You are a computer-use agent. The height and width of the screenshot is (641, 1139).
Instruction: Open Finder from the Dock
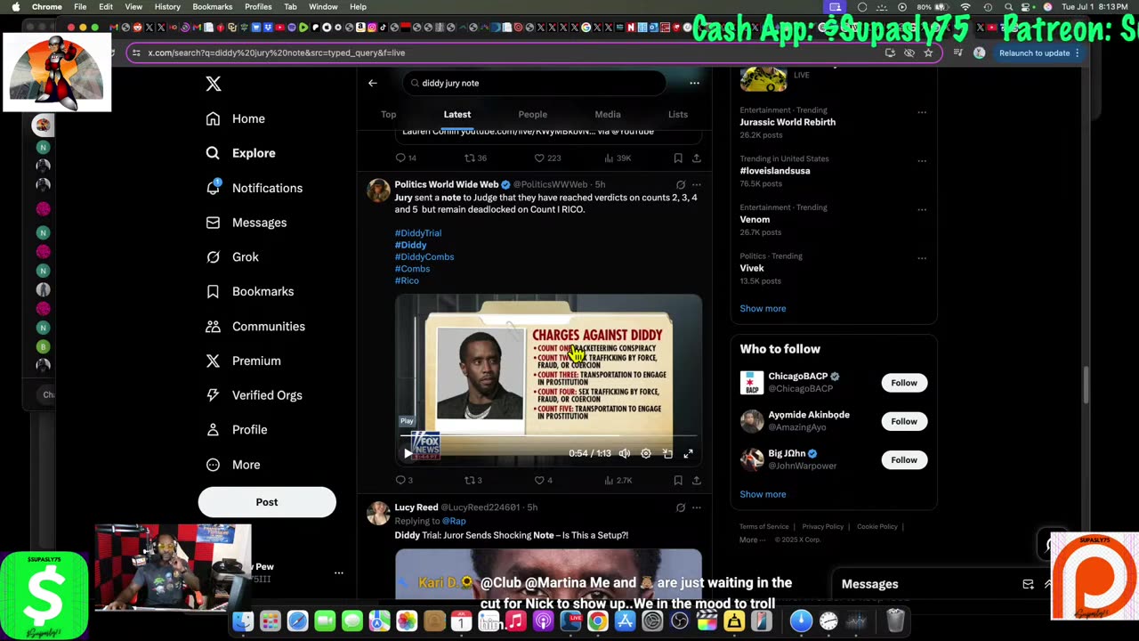point(243,621)
